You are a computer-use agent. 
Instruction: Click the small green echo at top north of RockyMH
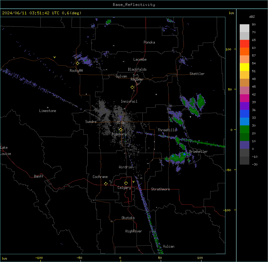pyautogui.click(x=109, y=22)
